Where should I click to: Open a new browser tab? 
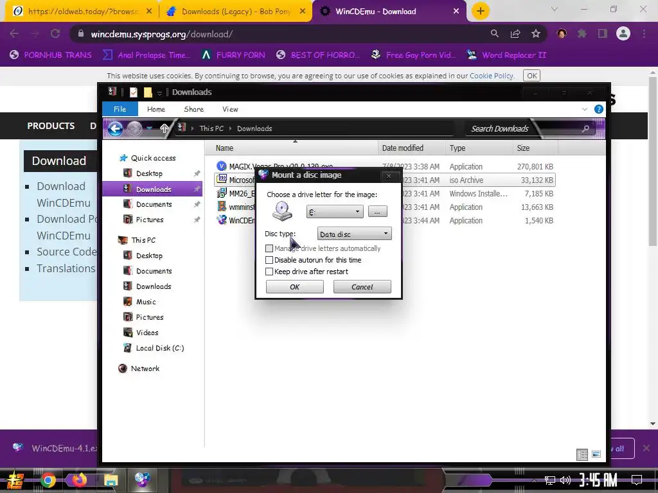click(x=481, y=11)
